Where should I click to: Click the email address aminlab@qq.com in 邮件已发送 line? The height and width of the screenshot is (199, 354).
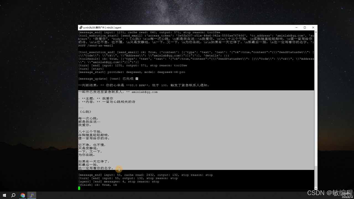pos(144,92)
